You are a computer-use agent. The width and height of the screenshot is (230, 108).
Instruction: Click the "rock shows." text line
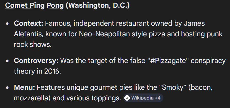pos(33,45)
